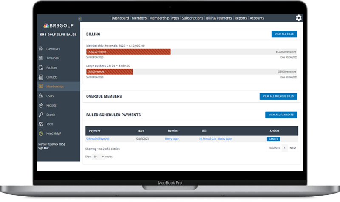Switch to Membership Types in top menu
Image resolution: width=340 pixels, height=202 pixels.
[x=164, y=18]
